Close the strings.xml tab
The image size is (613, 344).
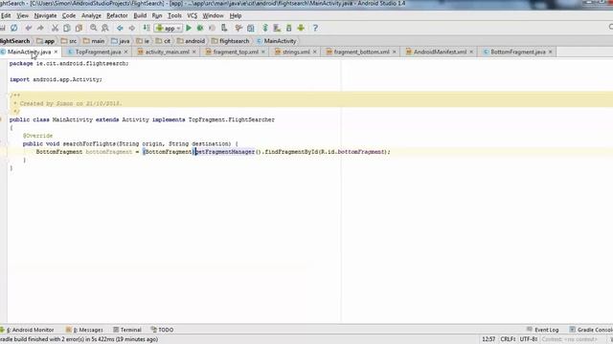(x=315, y=52)
